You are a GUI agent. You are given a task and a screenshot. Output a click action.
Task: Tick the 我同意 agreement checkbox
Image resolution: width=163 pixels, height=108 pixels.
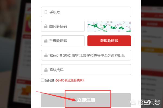pyautogui.click(x=43, y=80)
